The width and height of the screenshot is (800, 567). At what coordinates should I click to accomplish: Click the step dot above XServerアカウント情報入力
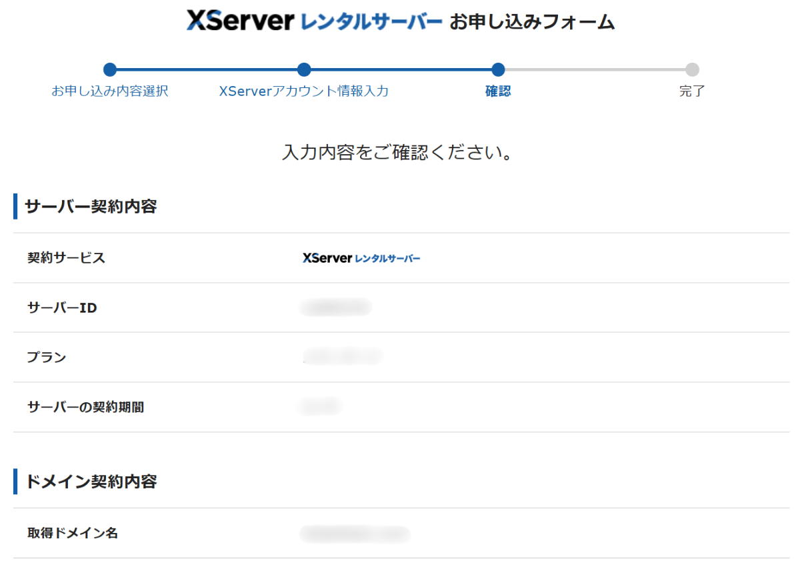pos(304,69)
